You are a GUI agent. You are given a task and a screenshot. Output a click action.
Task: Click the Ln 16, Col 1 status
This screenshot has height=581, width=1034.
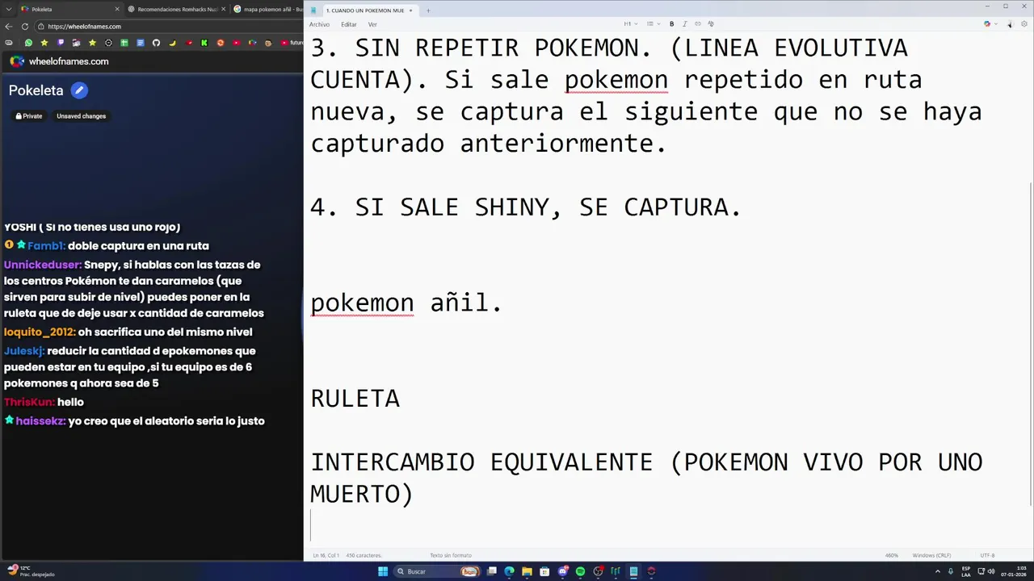pyautogui.click(x=326, y=555)
